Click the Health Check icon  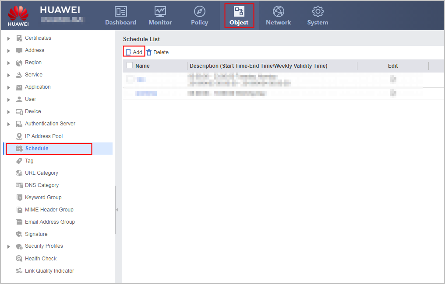tap(19, 259)
